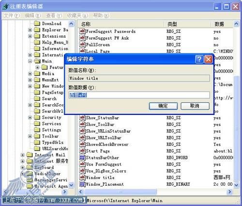242x206 pixels.
Task: Select the Extensions folder icon
Action: [37, 36]
